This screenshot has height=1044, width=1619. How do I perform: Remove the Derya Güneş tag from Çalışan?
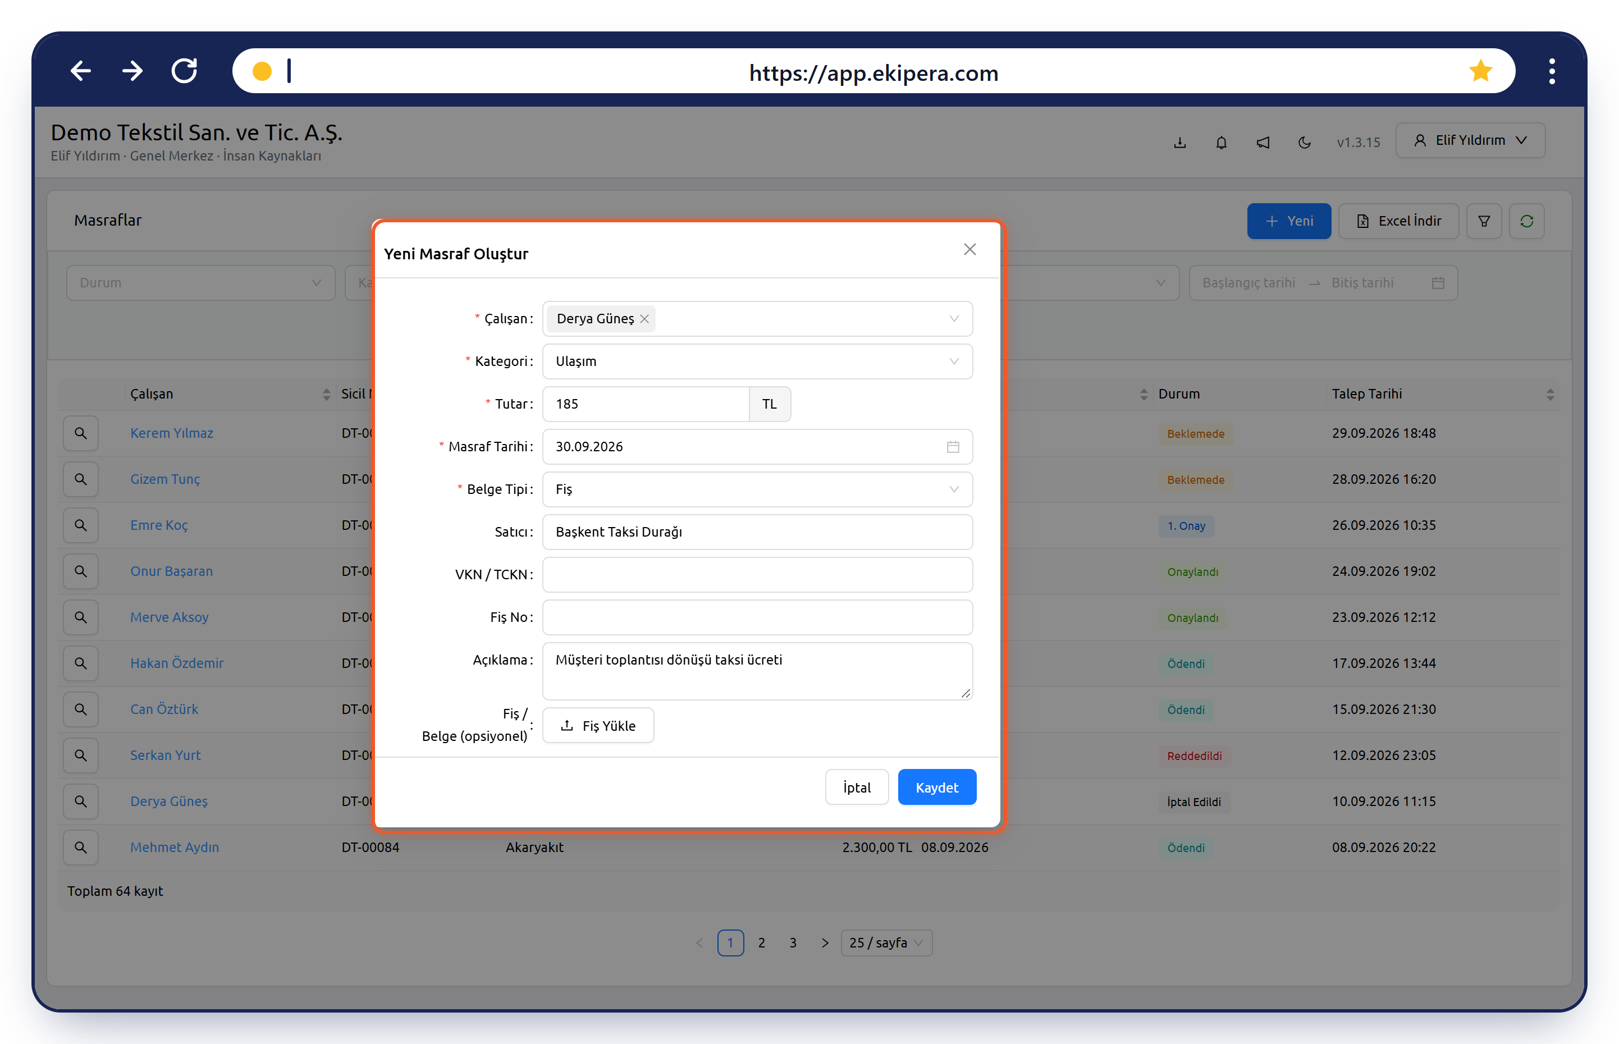644,319
